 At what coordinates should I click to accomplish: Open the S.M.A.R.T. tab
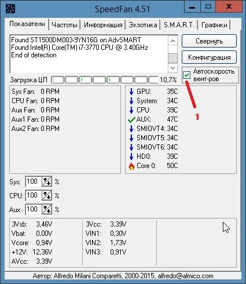pyautogui.click(x=179, y=25)
